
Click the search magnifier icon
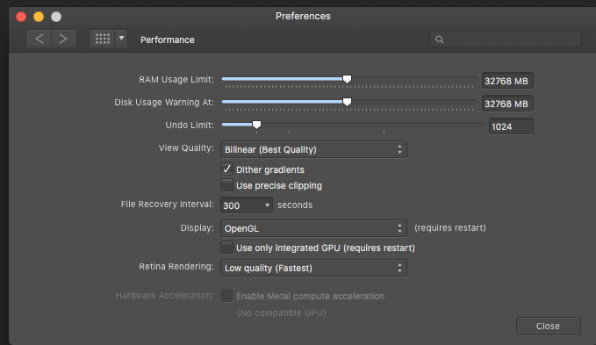440,40
